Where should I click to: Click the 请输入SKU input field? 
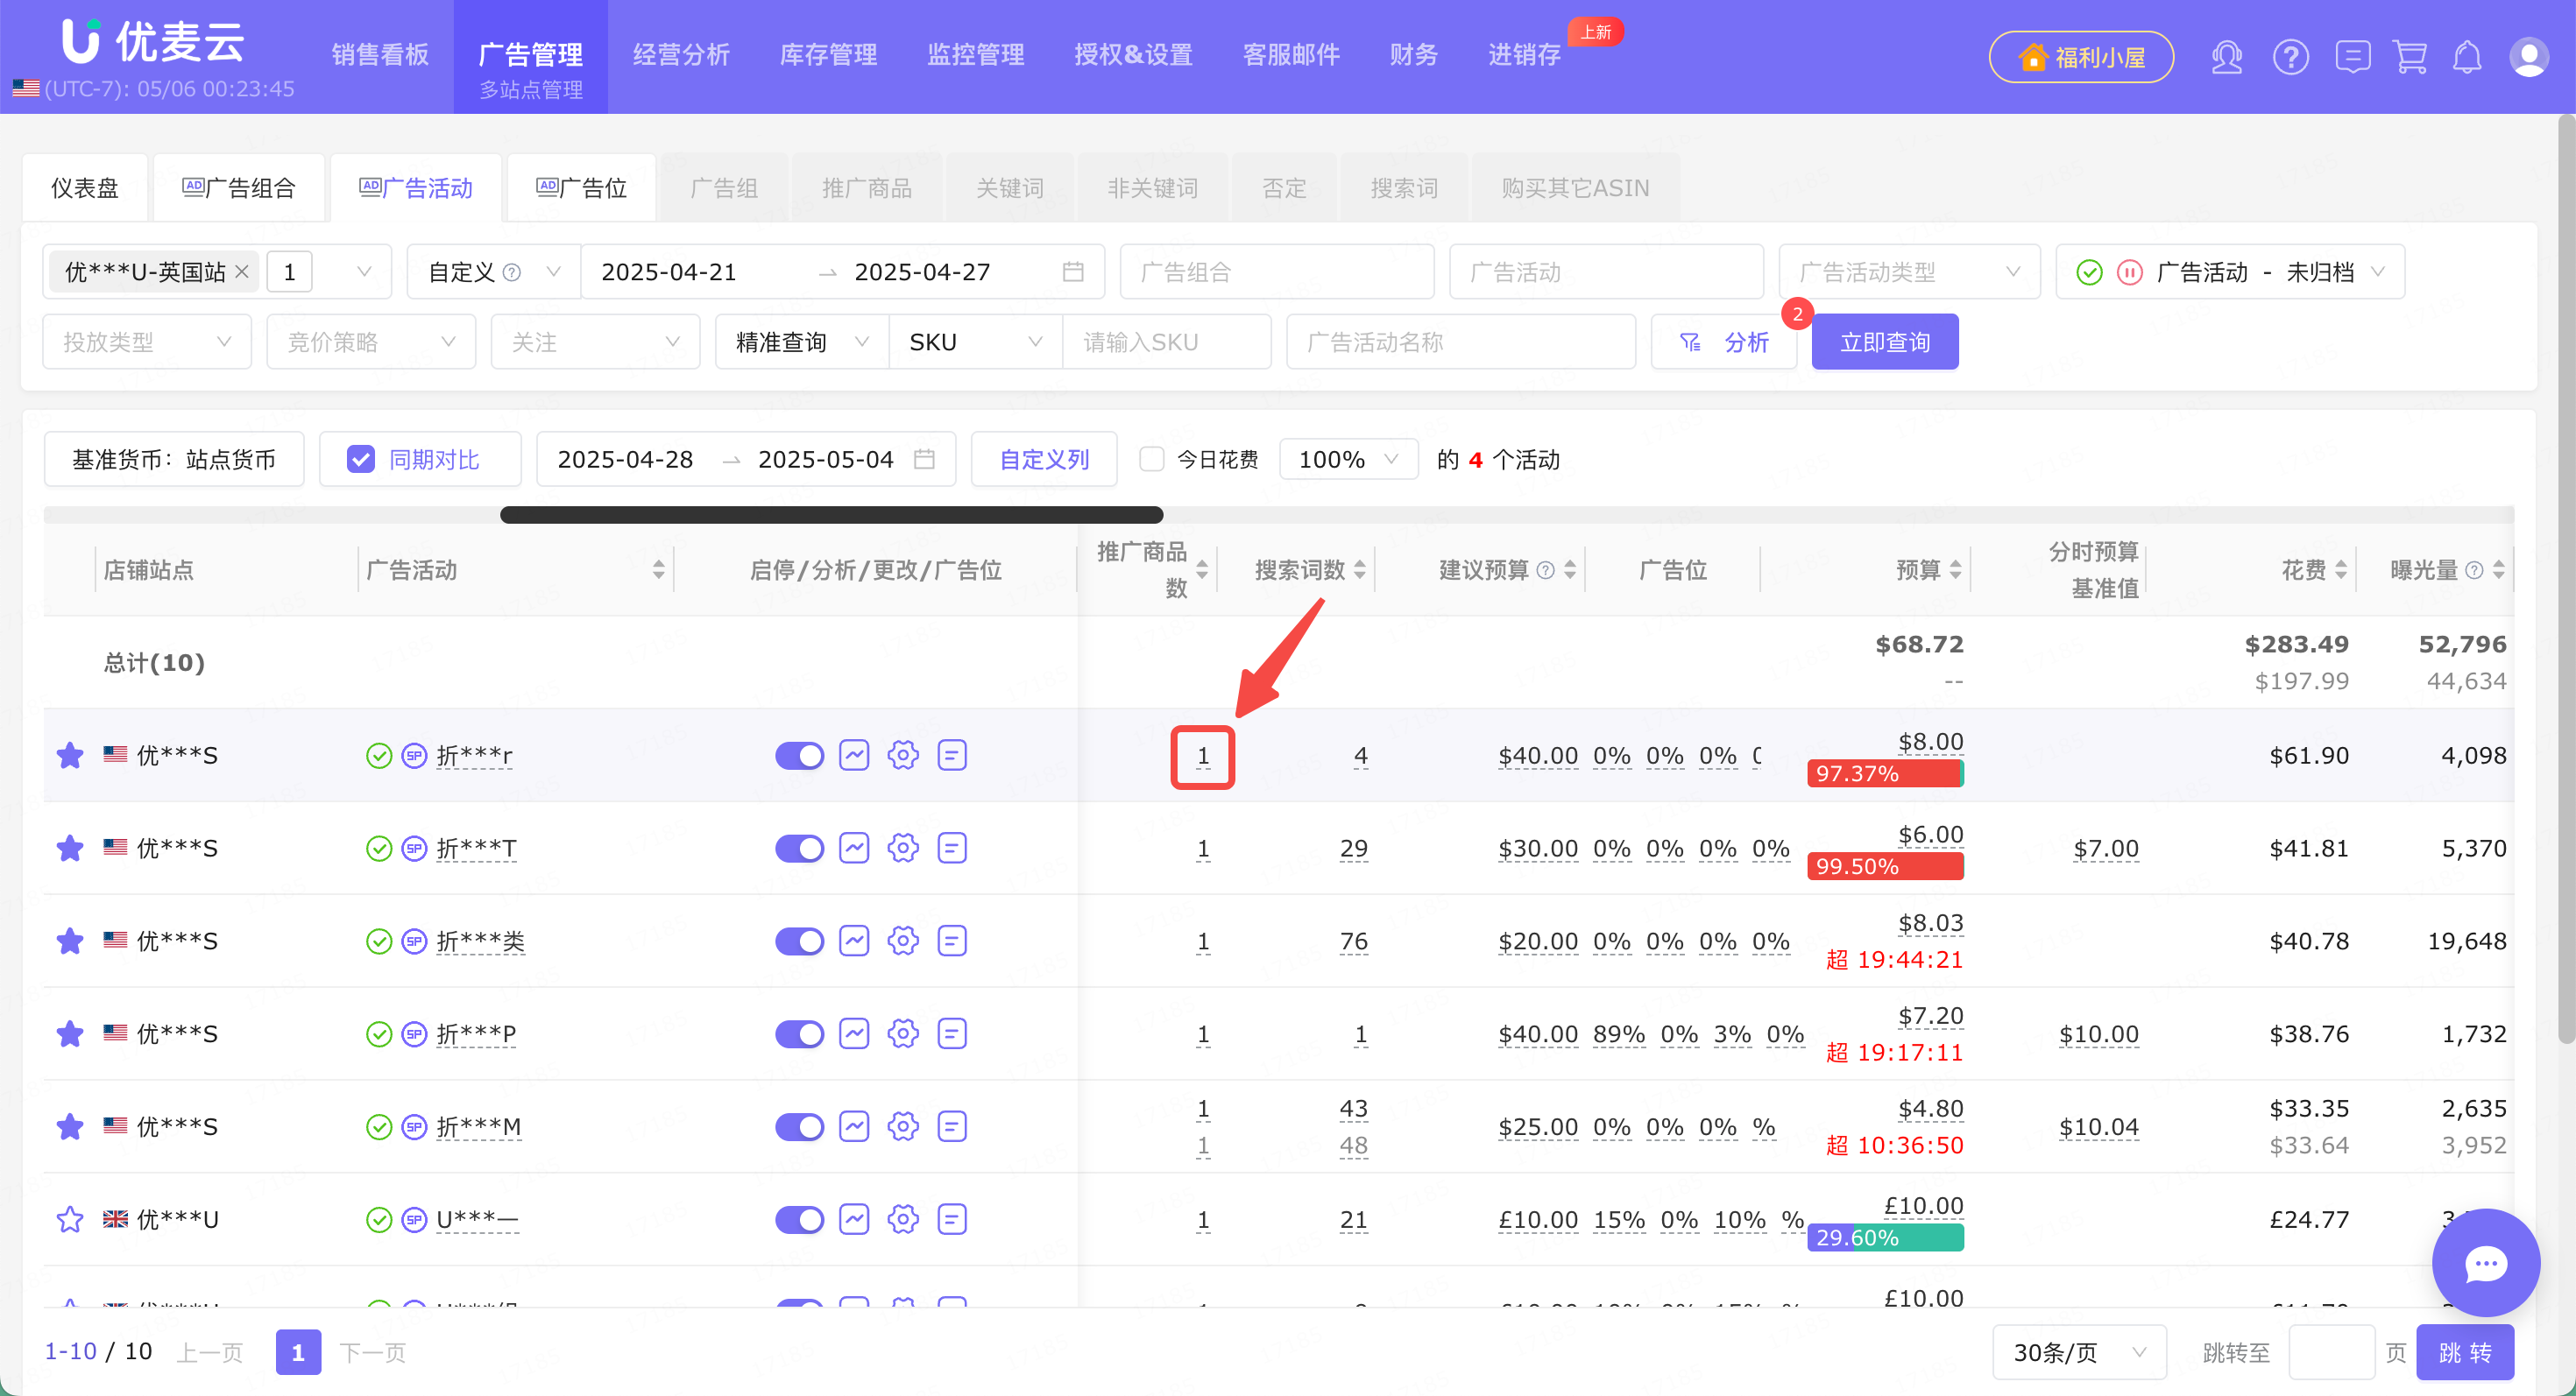1166,342
